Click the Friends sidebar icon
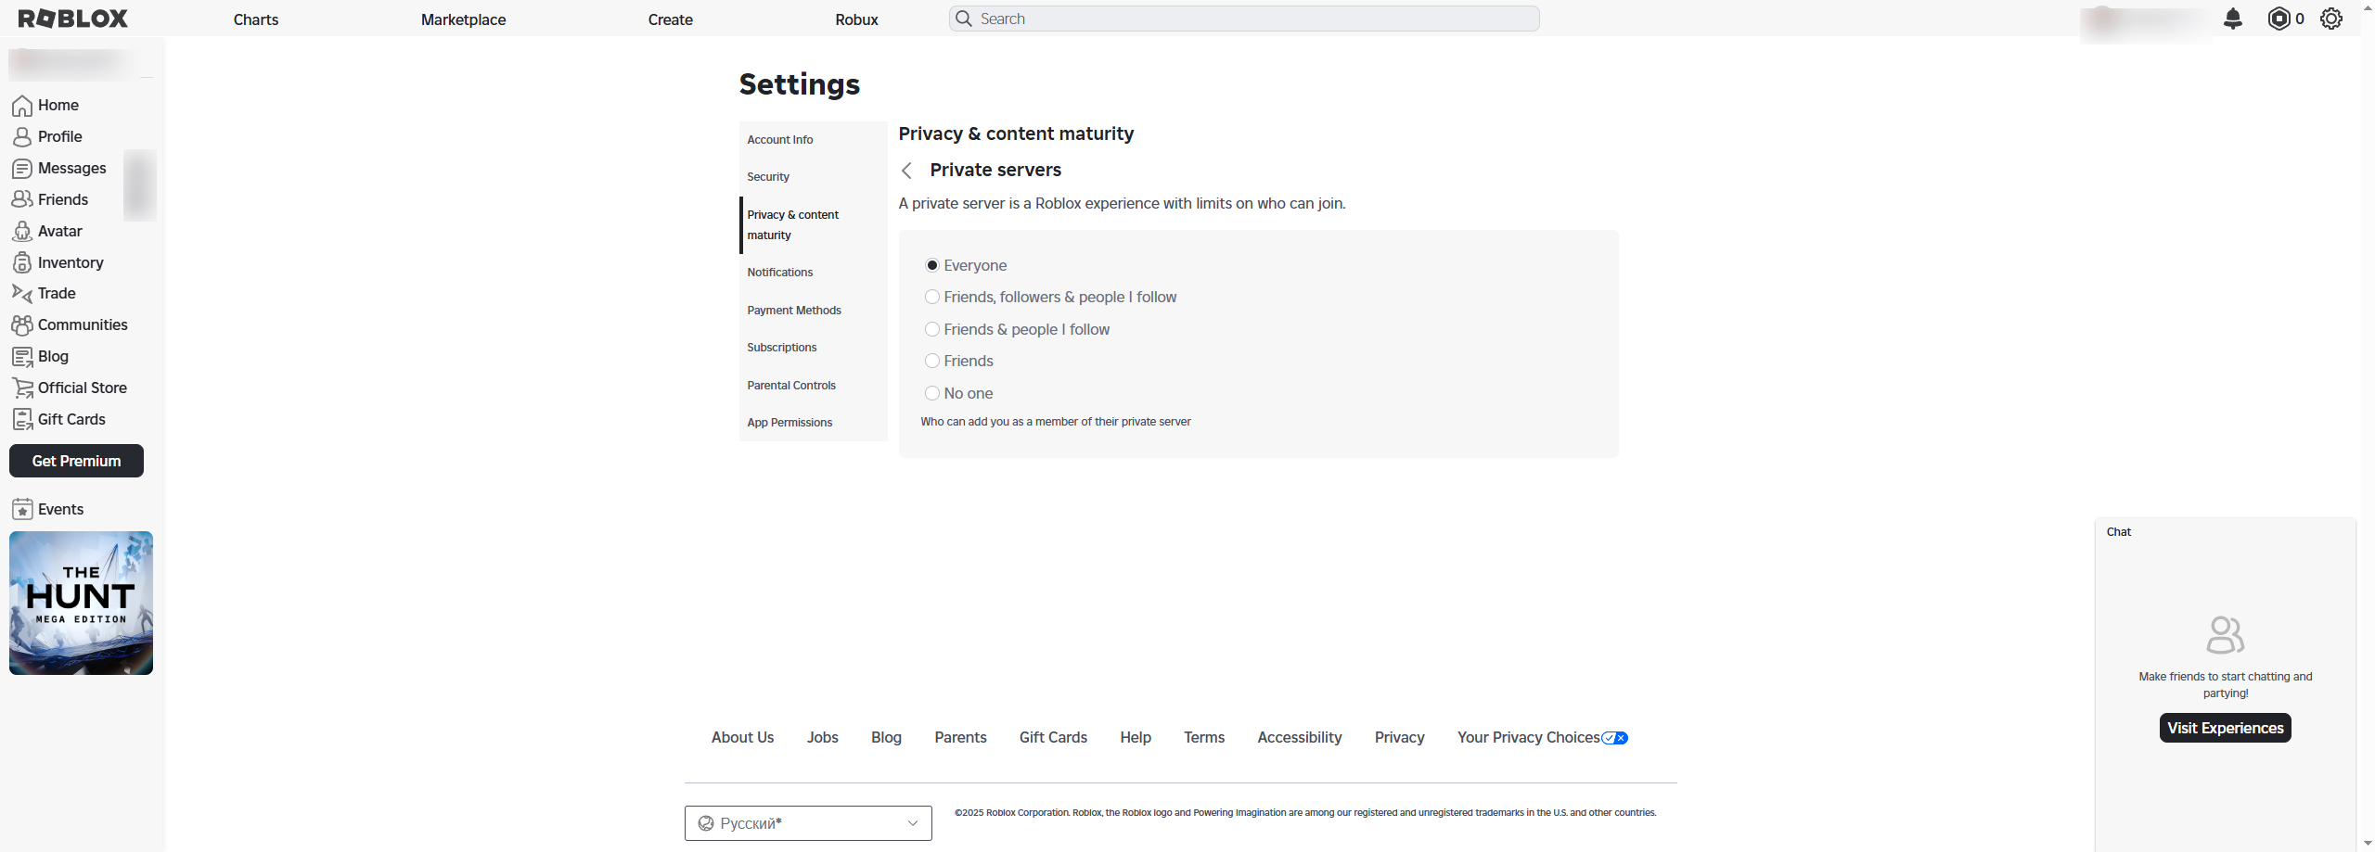Screen dimensions: 2375x852 pyautogui.click(x=22, y=199)
